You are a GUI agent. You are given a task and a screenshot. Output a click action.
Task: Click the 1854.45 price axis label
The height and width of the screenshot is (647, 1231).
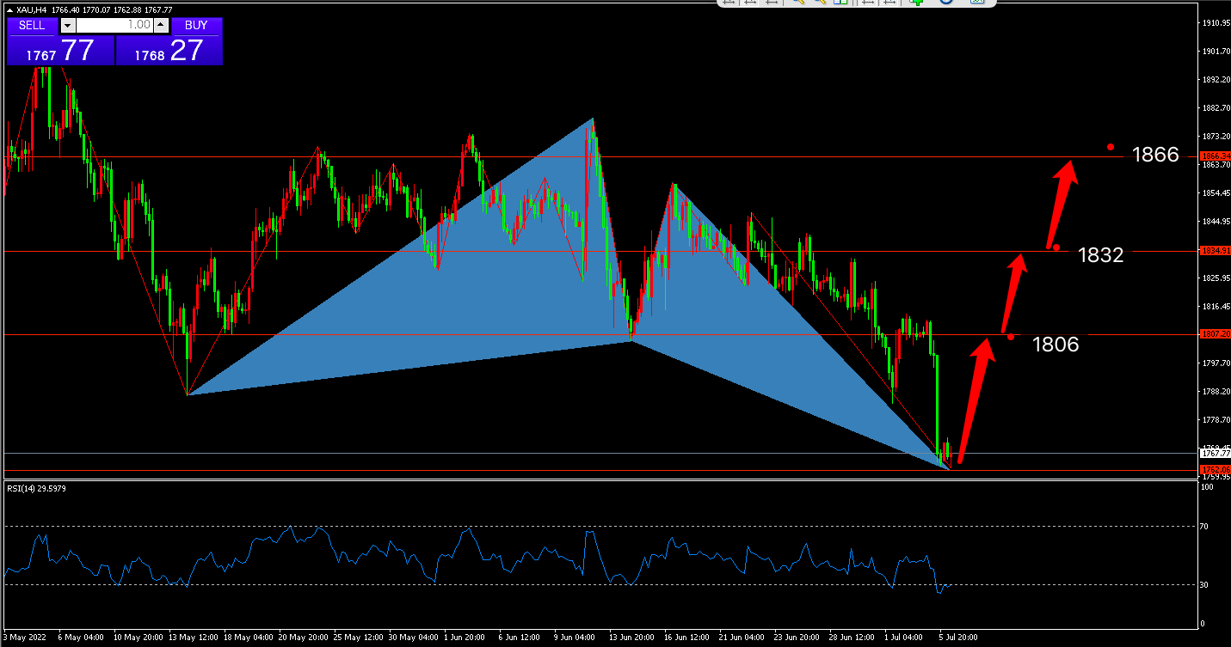point(1216,193)
